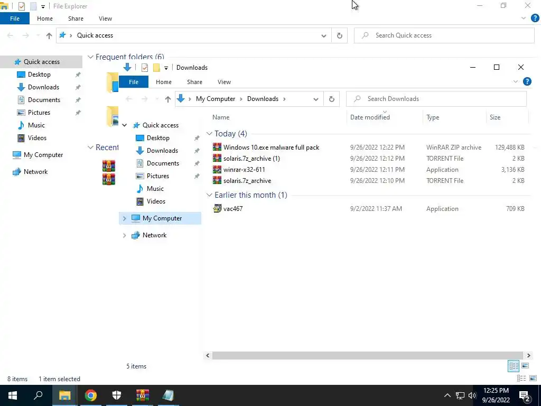Screen dimensions: 541x406
Task: Select Music in the back window sidebar
Action: click(36, 125)
